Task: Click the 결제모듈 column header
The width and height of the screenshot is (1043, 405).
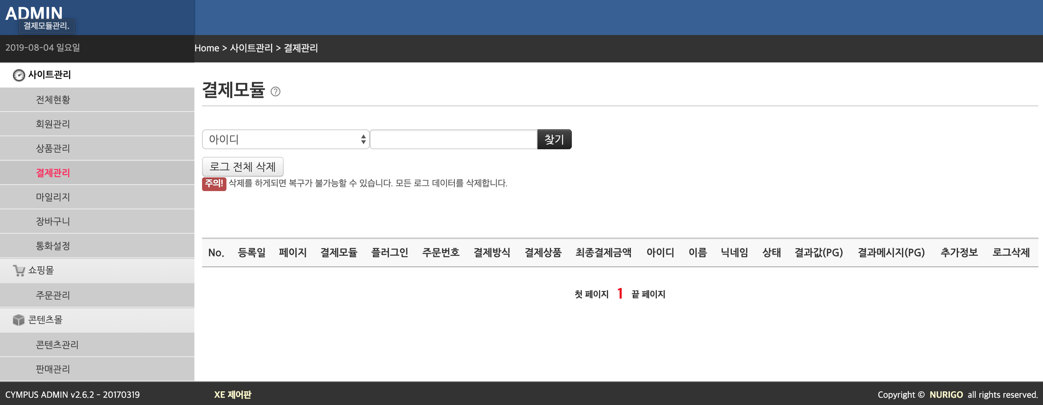Action: [x=339, y=253]
